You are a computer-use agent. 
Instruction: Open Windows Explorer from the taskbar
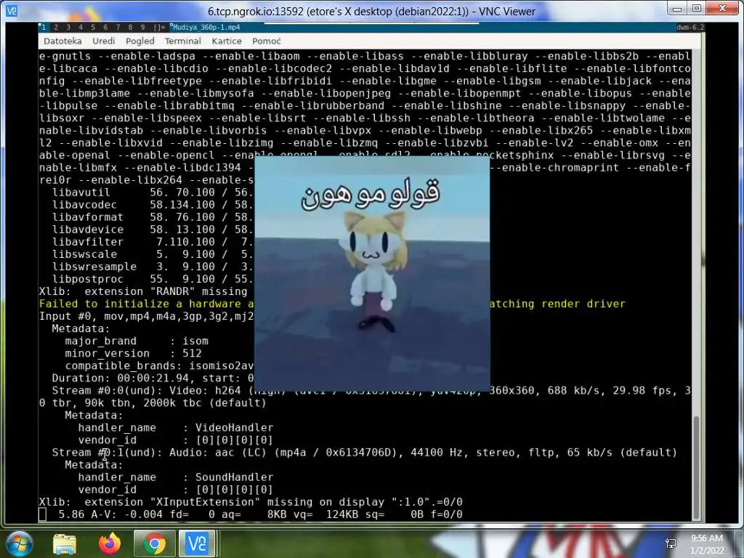tap(65, 543)
